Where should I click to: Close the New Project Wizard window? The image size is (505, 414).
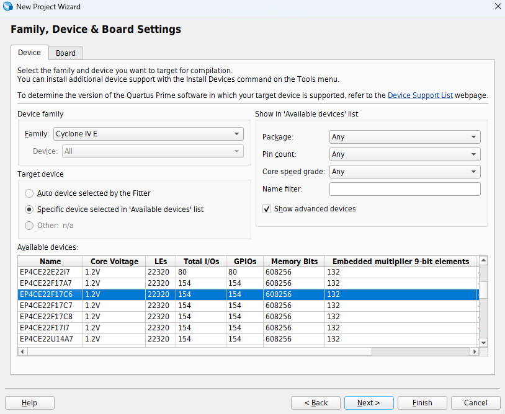498,6
